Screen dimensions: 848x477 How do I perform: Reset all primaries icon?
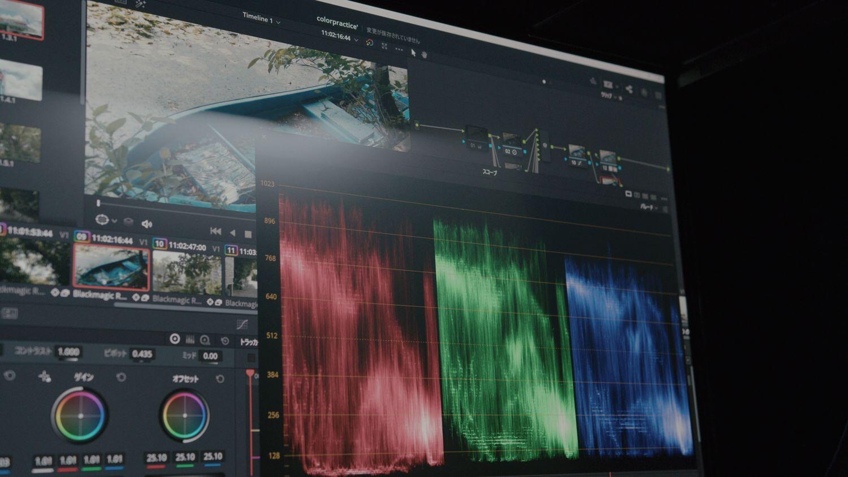(225, 341)
